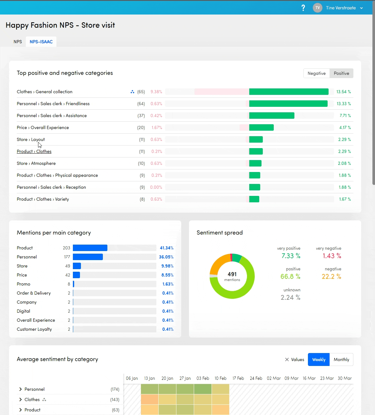This screenshot has height=415, width=375.
Task: Click the subcategory icon next to Clothes row
Action: tap(44, 400)
